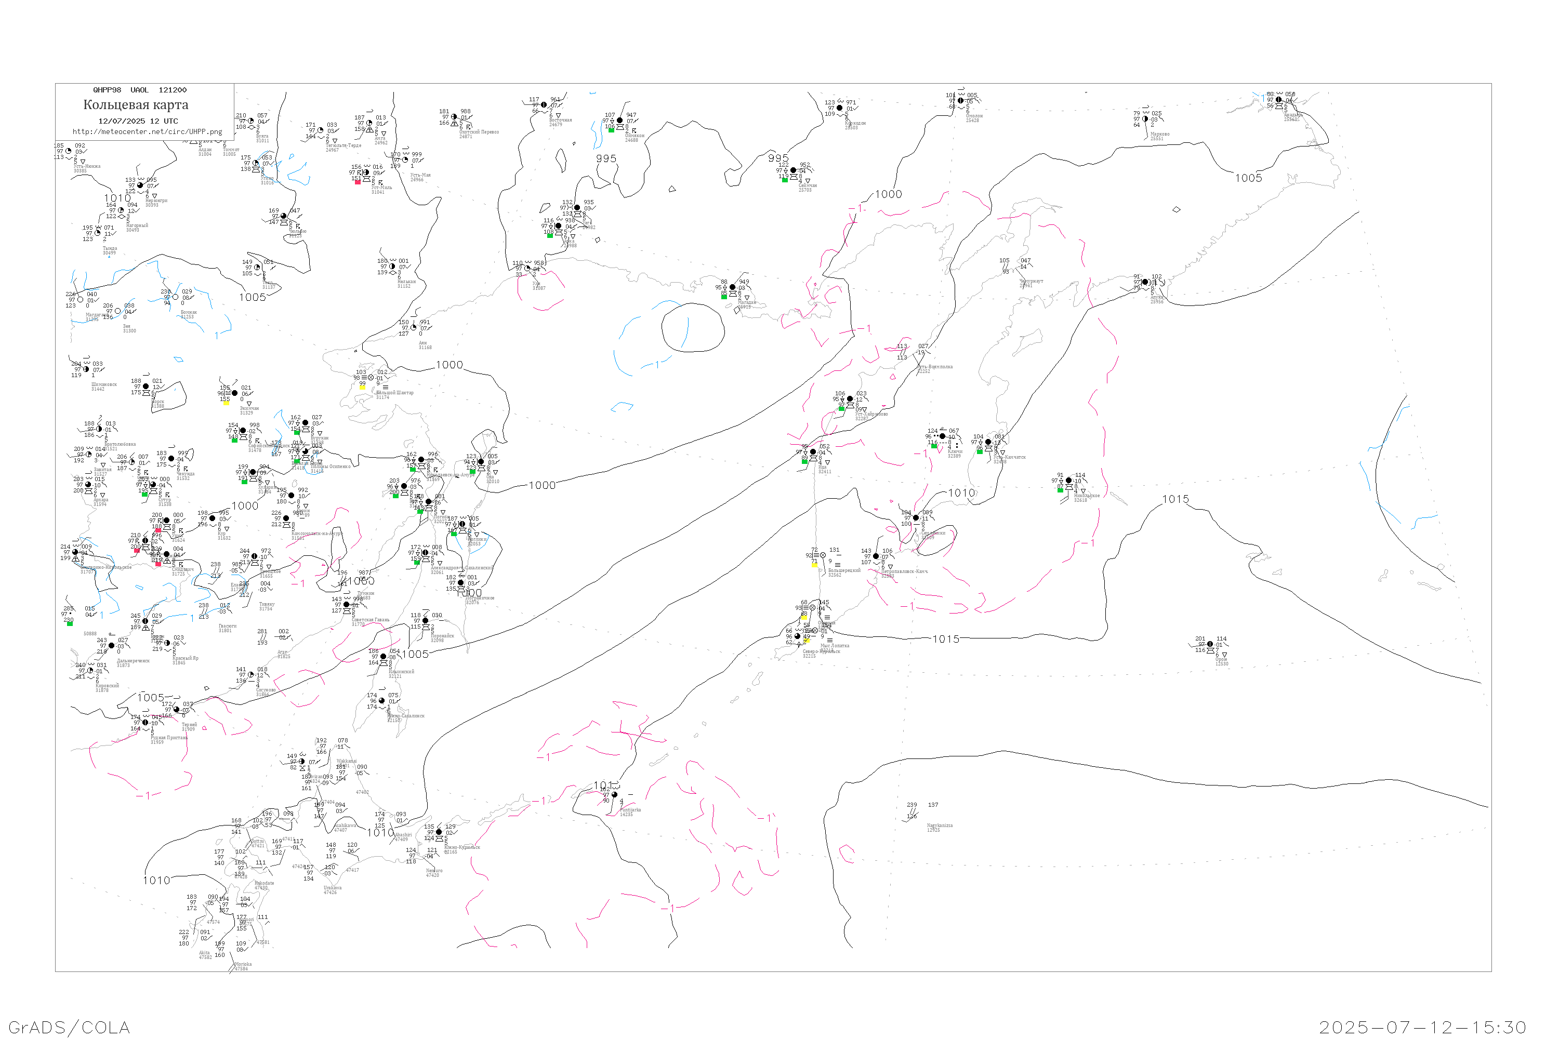Click the GrADS/COLA label at bottom left
Image resolution: width=1559 pixels, height=1039 pixels.
[x=69, y=1027]
